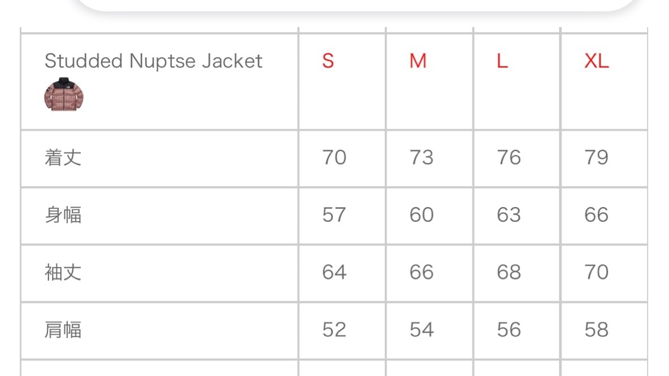Screen dimensions: 669x376
Task: Select the red XL size header
Action: coord(597,61)
